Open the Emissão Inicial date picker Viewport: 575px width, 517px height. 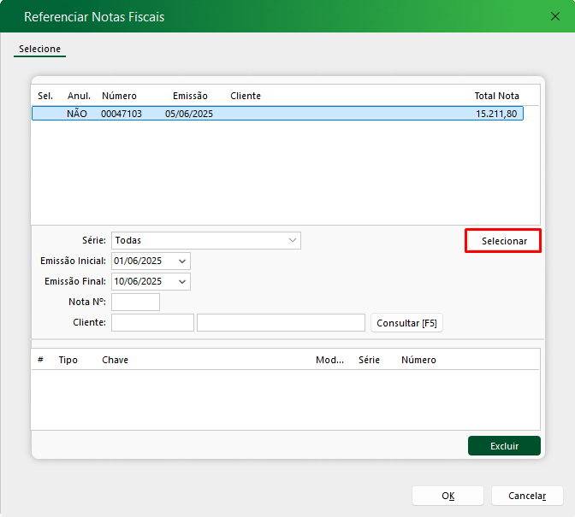[182, 261]
